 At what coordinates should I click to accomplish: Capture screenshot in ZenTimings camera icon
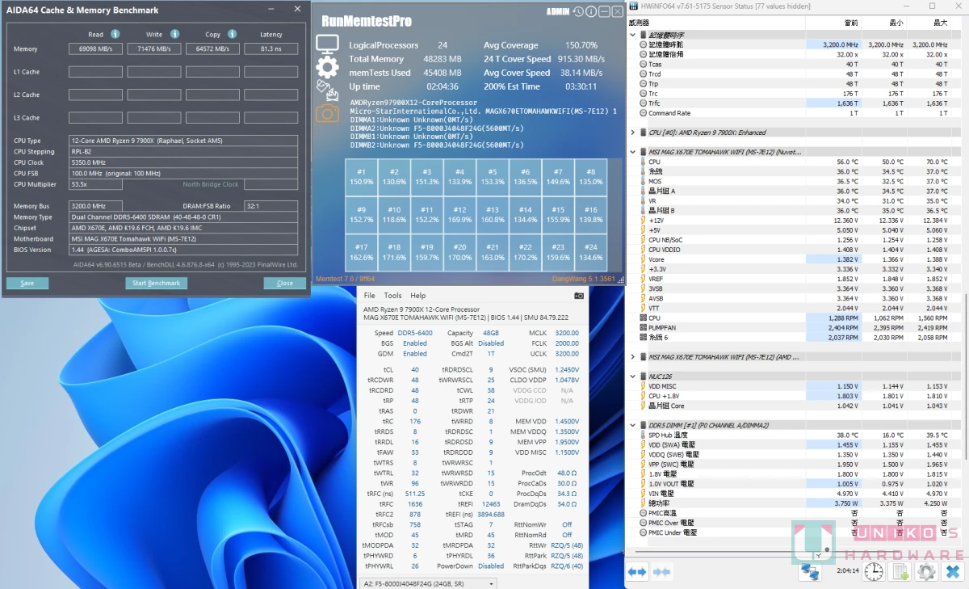578,296
